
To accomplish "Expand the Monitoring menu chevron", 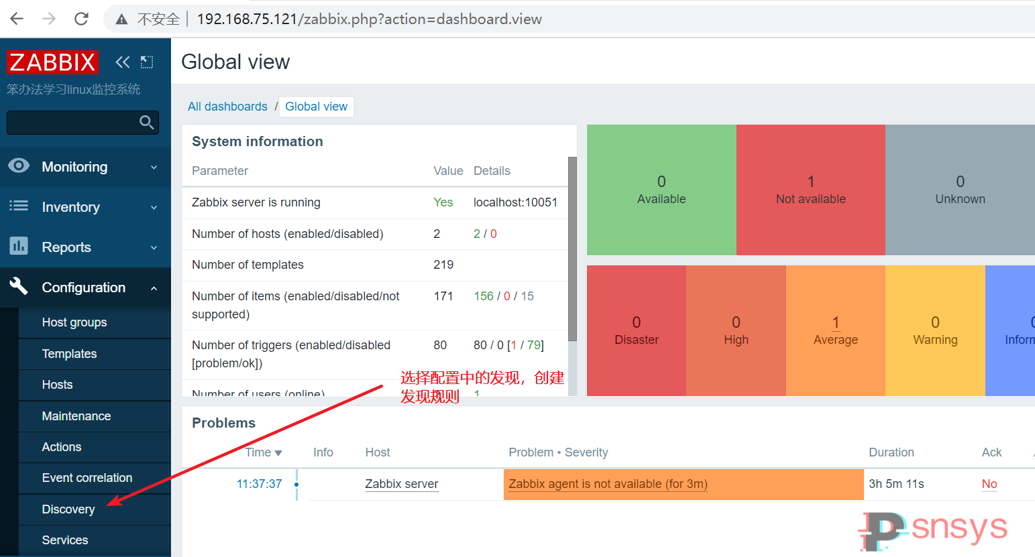I will click(154, 168).
